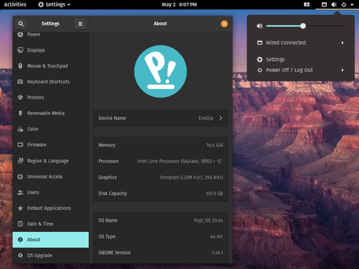This screenshot has height=269, width=359.
Task: Click the About title in header bar
Action: point(161,23)
